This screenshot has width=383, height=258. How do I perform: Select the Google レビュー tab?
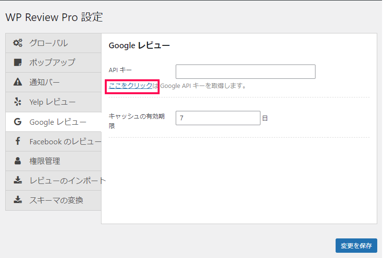click(54, 122)
